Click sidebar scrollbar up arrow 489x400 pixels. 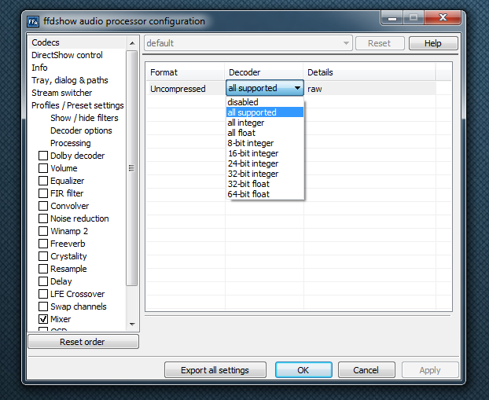[x=132, y=43]
